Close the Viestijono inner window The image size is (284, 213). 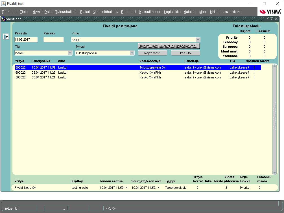276,19
